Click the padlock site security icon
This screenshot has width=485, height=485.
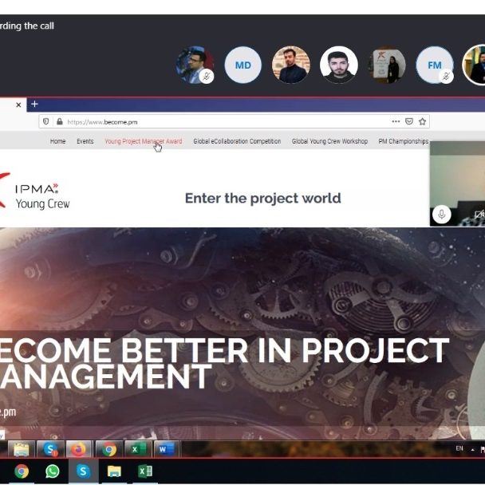pyautogui.click(x=60, y=121)
